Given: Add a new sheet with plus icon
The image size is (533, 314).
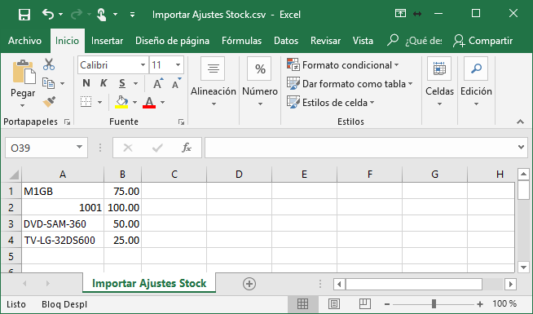Looking at the screenshot, I should (249, 284).
